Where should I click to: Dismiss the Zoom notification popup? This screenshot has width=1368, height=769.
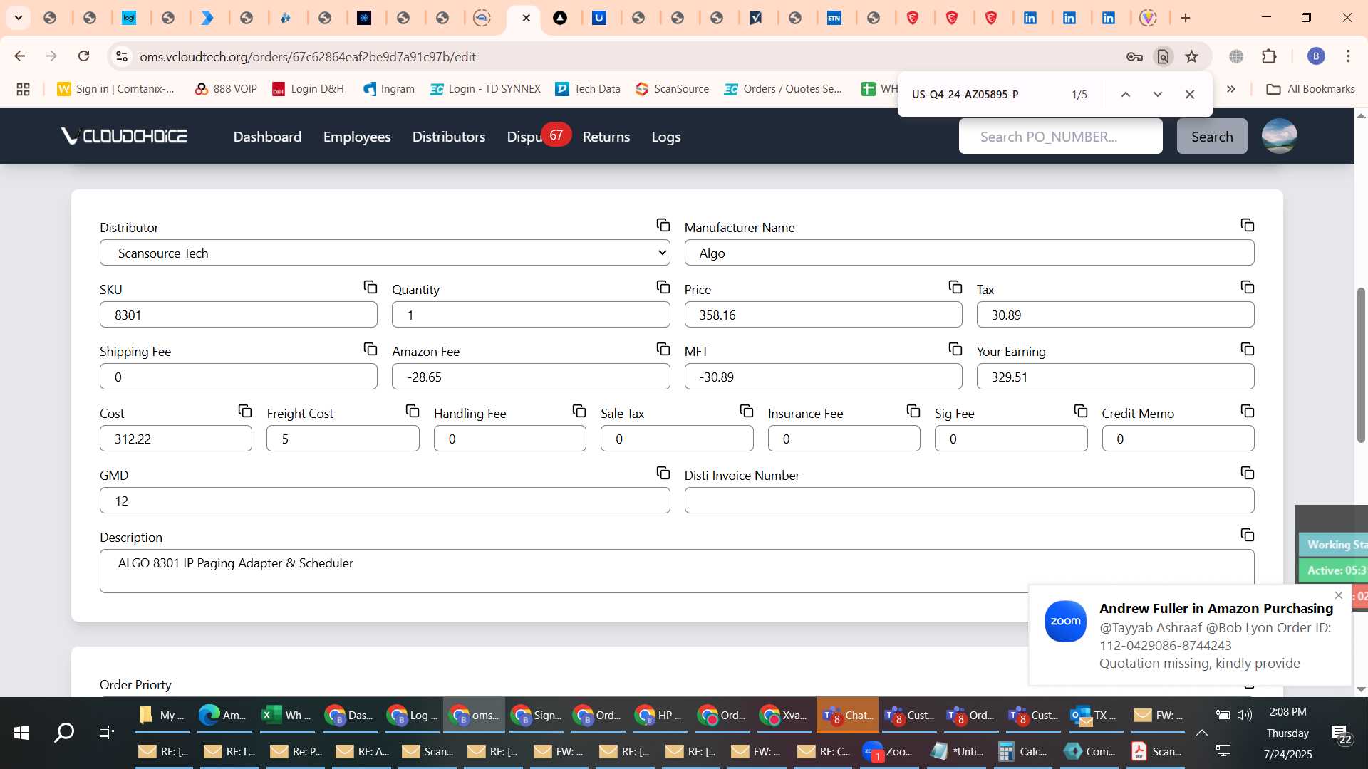[x=1339, y=595]
